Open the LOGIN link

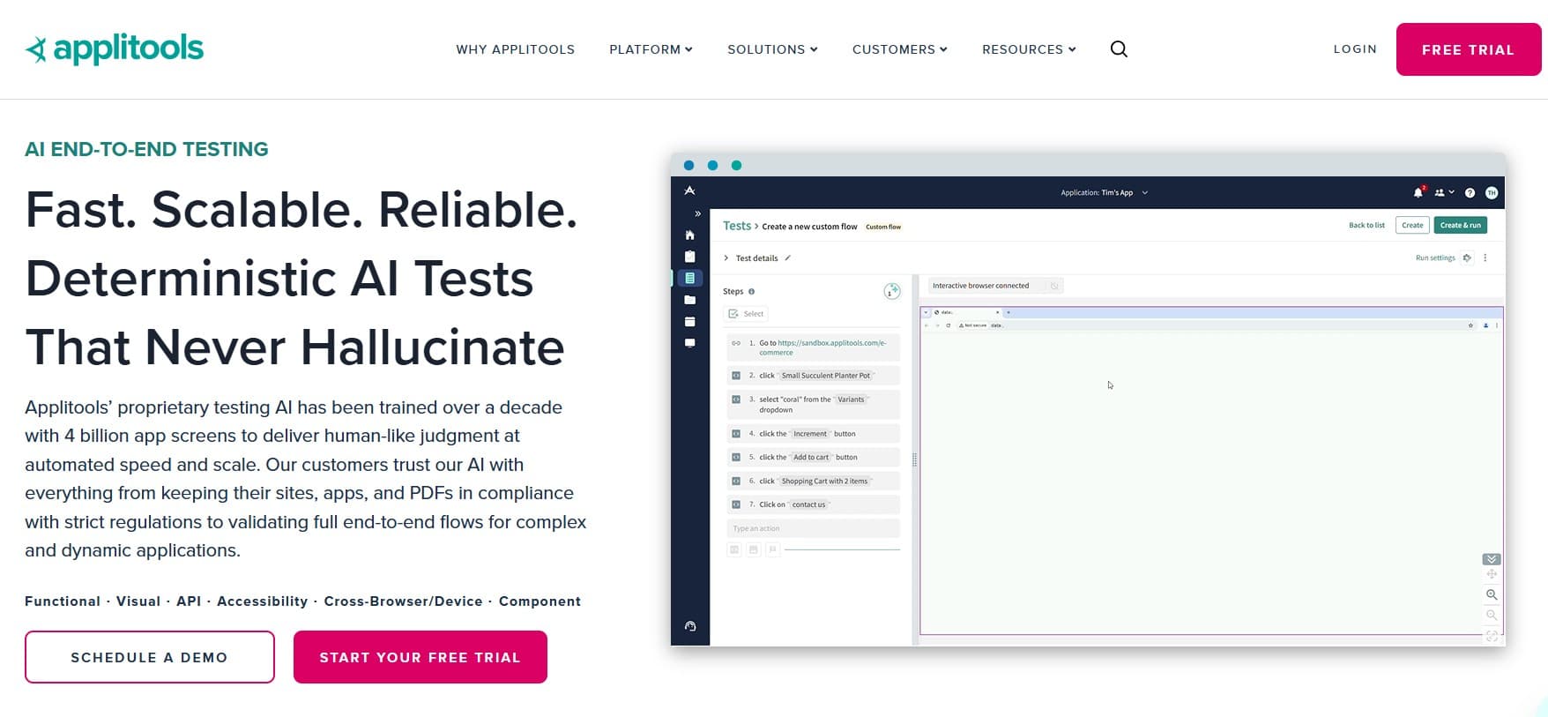1355,49
